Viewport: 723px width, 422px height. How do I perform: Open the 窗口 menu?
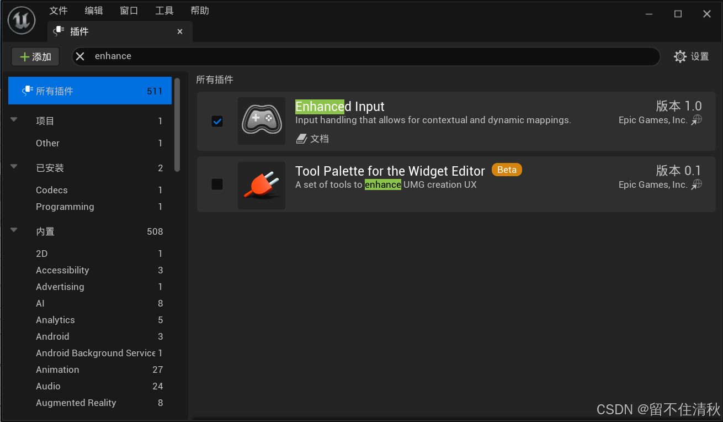[129, 10]
